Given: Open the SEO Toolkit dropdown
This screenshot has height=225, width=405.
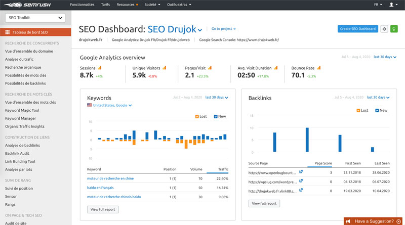Looking at the screenshot, I should click(35, 18).
